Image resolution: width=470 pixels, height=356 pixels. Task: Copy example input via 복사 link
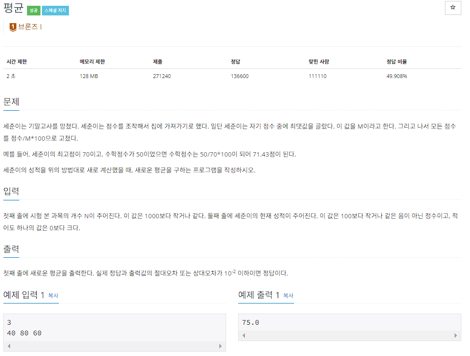pyautogui.click(x=53, y=295)
